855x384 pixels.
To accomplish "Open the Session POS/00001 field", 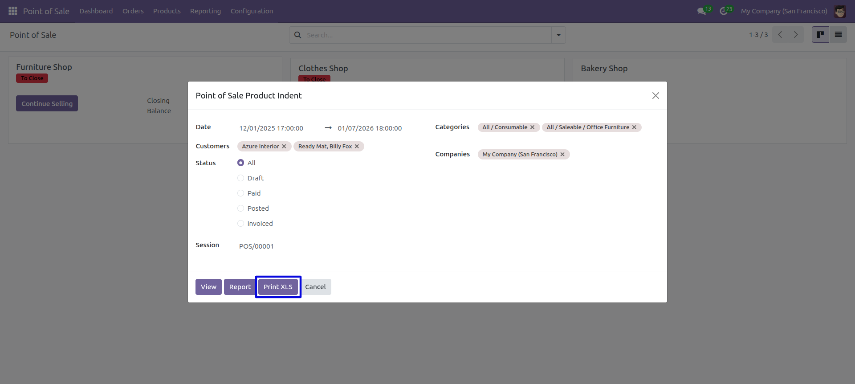I will pos(327,246).
